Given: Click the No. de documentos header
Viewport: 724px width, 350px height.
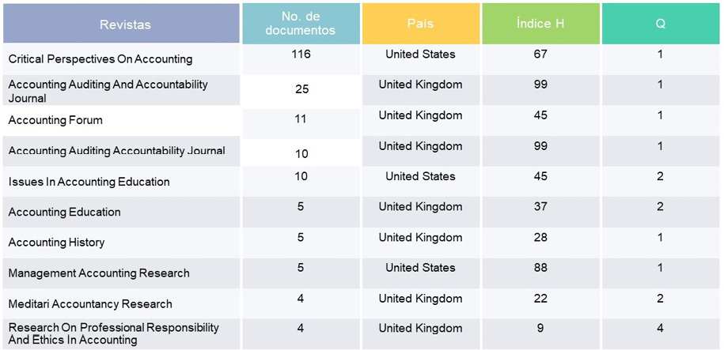Looking at the screenshot, I should tap(301, 24).
